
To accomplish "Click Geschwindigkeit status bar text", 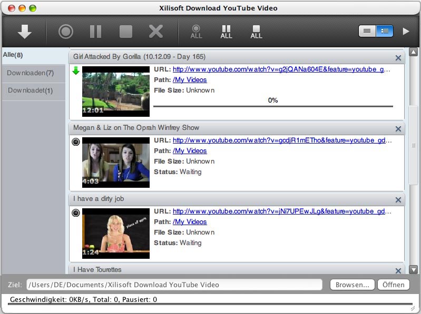I will (x=83, y=299).
